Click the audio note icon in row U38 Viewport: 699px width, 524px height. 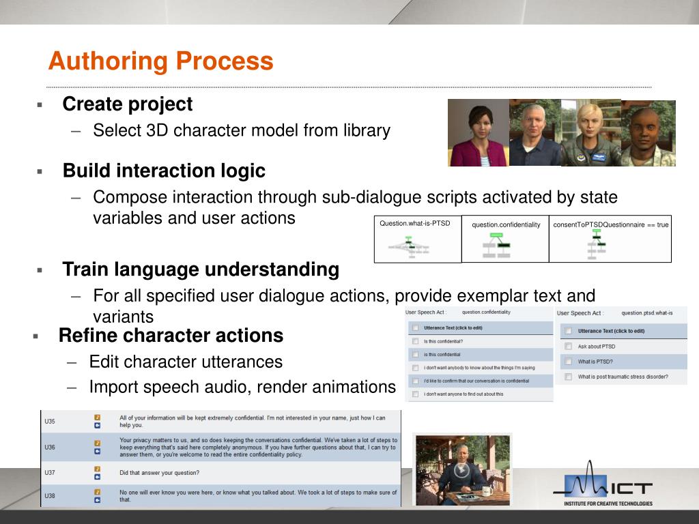click(97, 492)
